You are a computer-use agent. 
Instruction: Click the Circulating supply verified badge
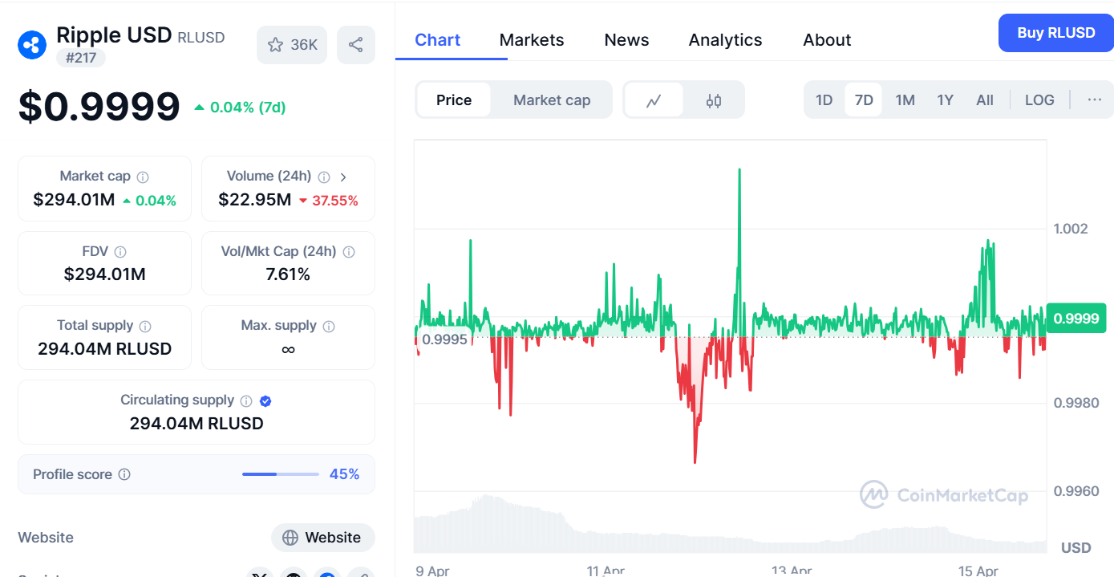tap(265, 400)
